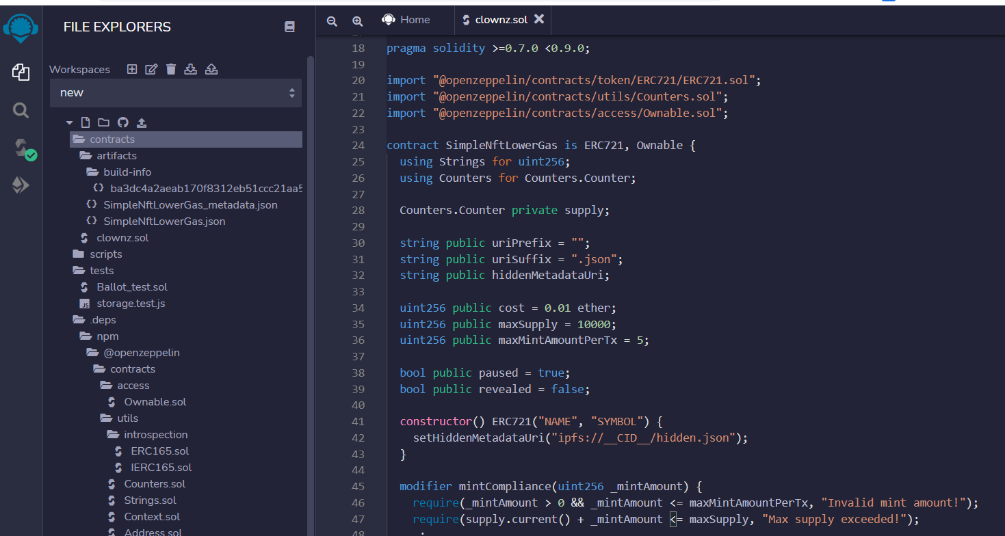This screenshot has width=1005, height=536.
Task: Open the Solidity compiler plugin
Action: [23, 148]
